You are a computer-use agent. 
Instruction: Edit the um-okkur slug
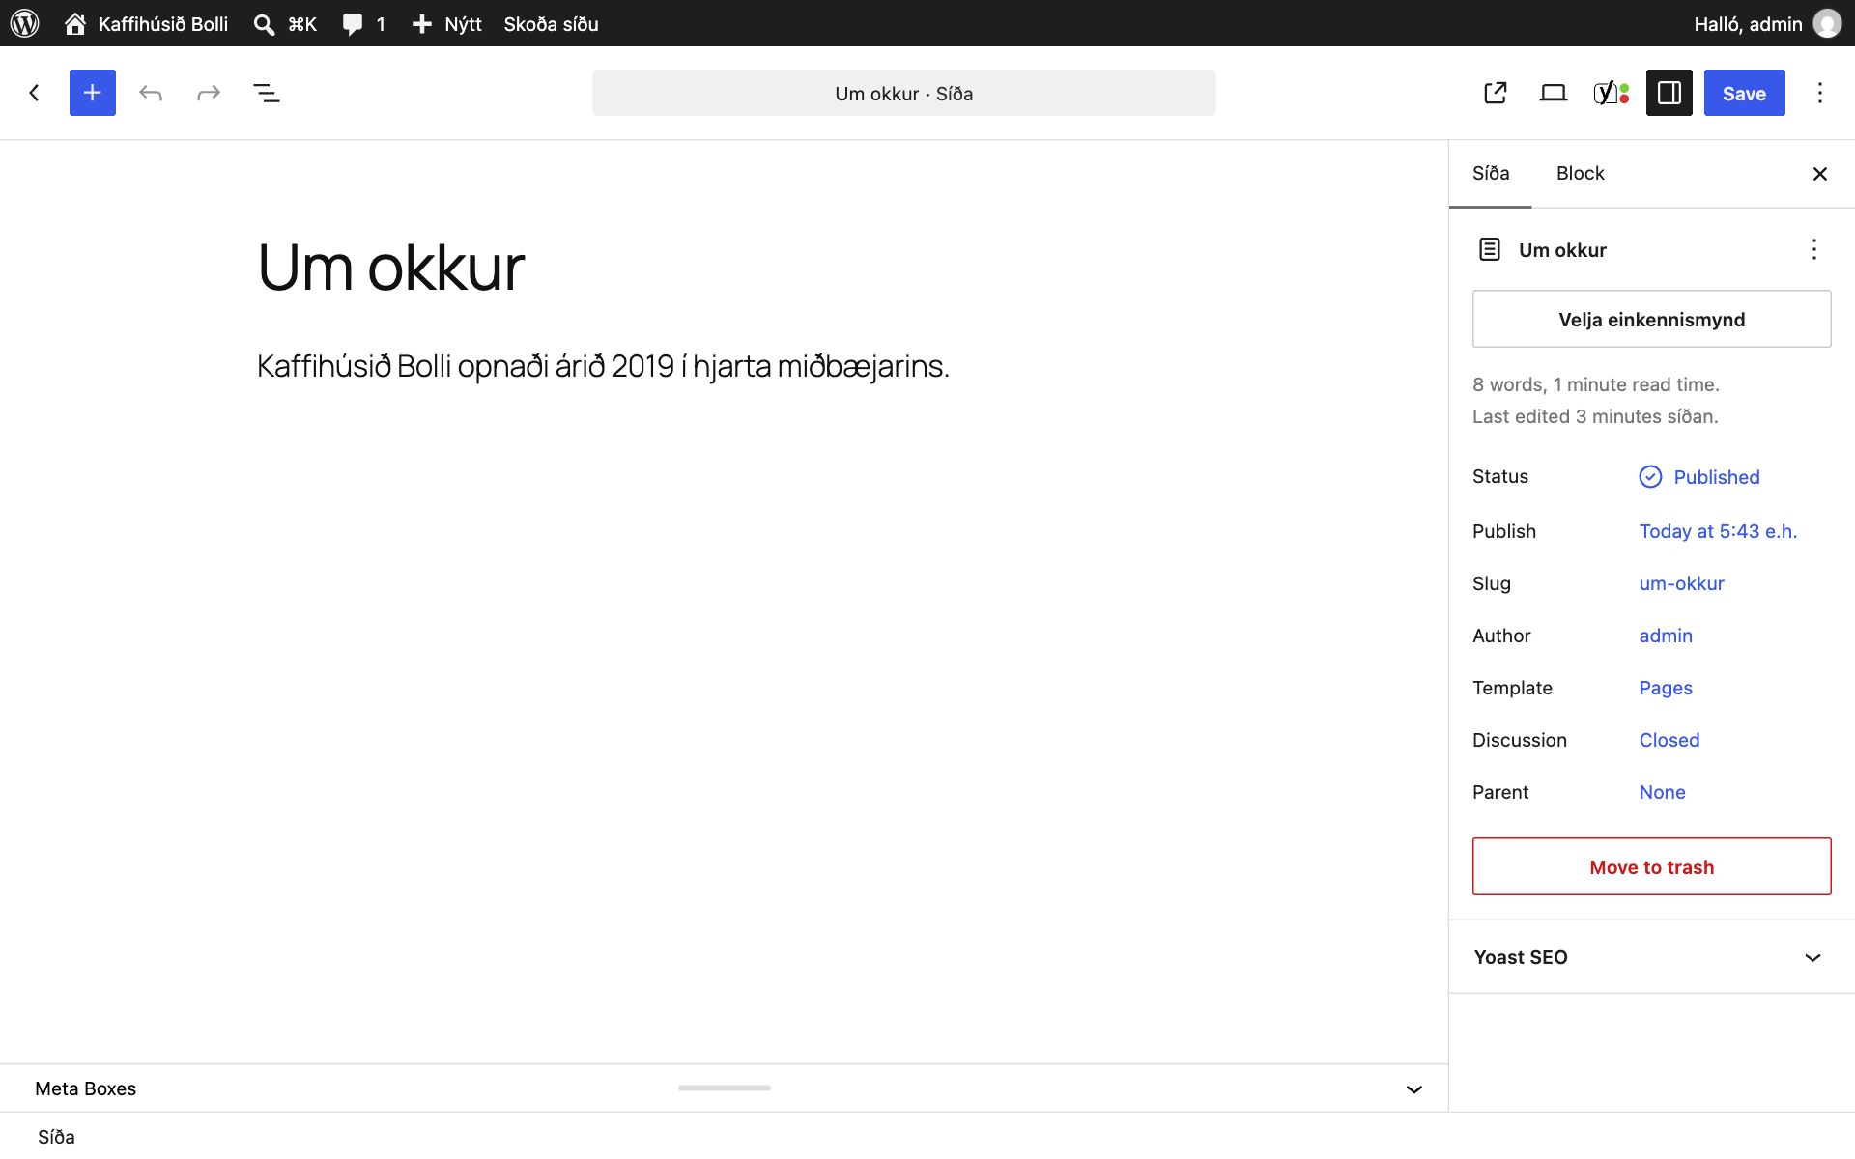1681,583
